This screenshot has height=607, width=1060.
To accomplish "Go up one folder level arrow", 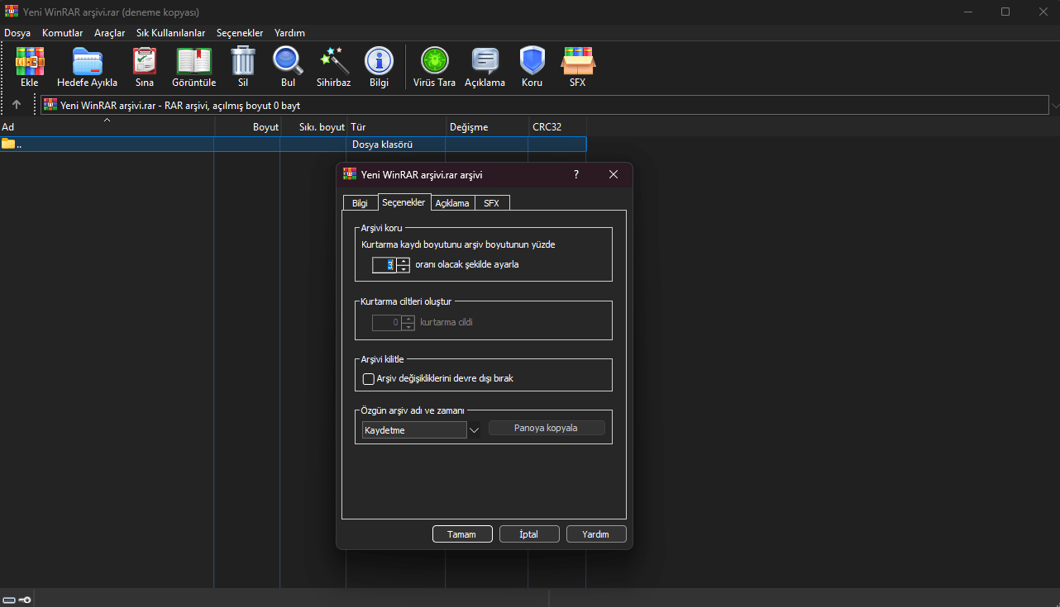I will (17, 105).
